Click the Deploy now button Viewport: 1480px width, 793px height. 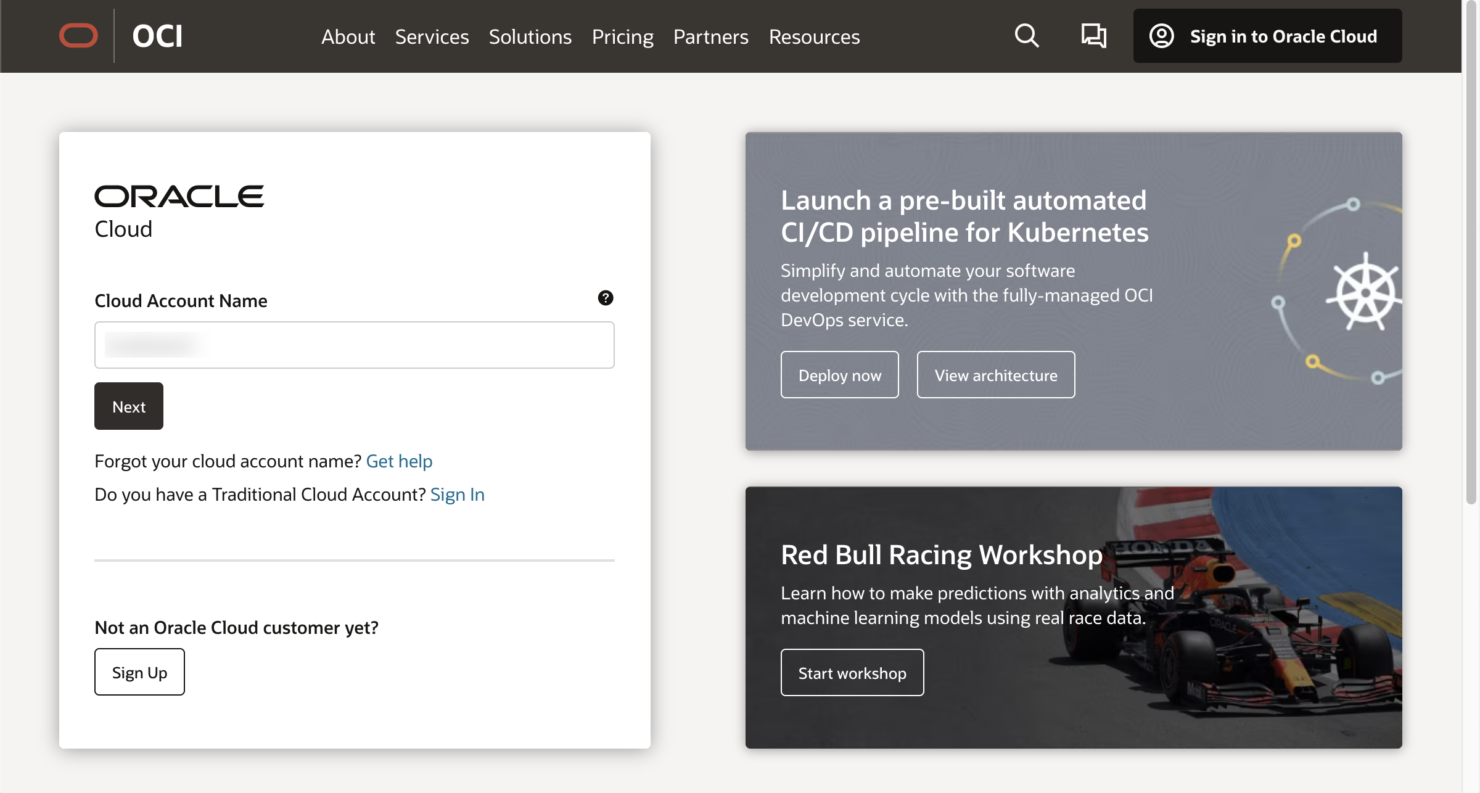[839, 375]
